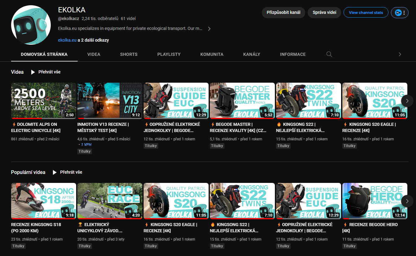Click the blue extension icon next to View channel stats
Screen dimensions: 416x256
pos(398,13)
